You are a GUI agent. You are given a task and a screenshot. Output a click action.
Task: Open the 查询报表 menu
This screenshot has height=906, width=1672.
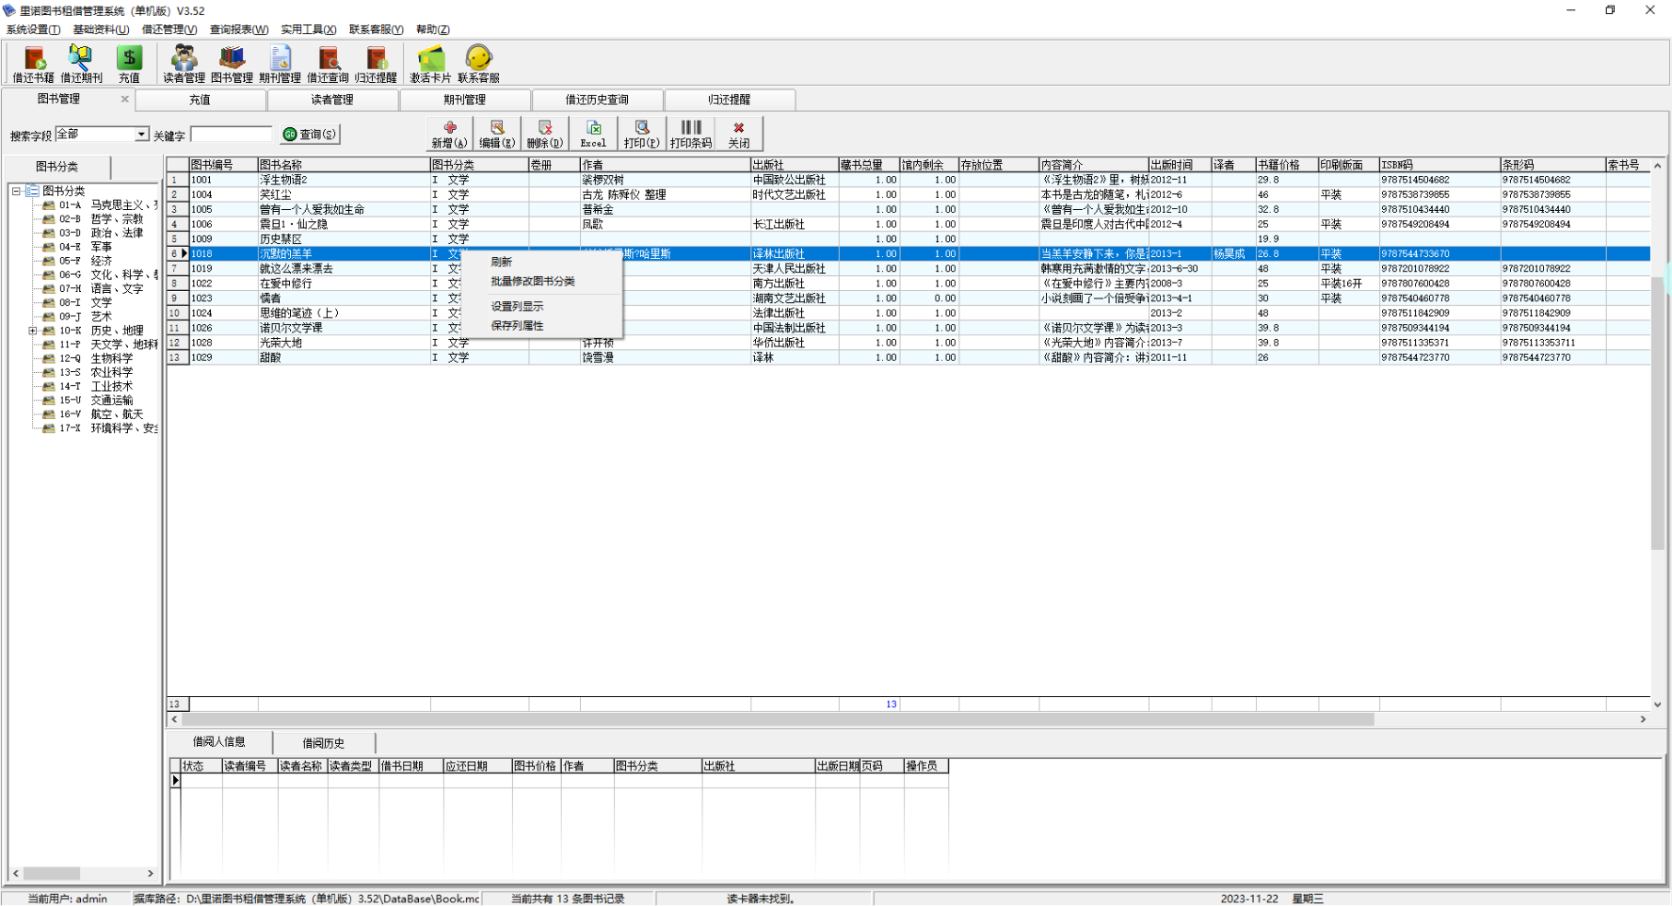tap(238, 29)
